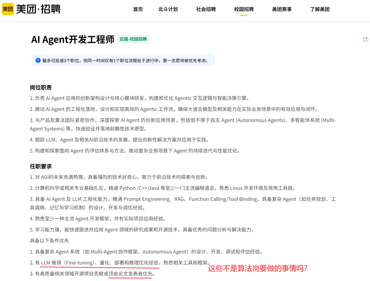Click duty line 3 mentioning Autonomous Agents
The image size is (370, 281).
pyautogui.click(x=183, y=125)
